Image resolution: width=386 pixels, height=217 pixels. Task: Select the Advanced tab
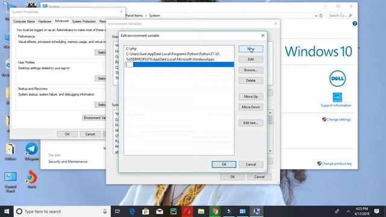point(62,21)
